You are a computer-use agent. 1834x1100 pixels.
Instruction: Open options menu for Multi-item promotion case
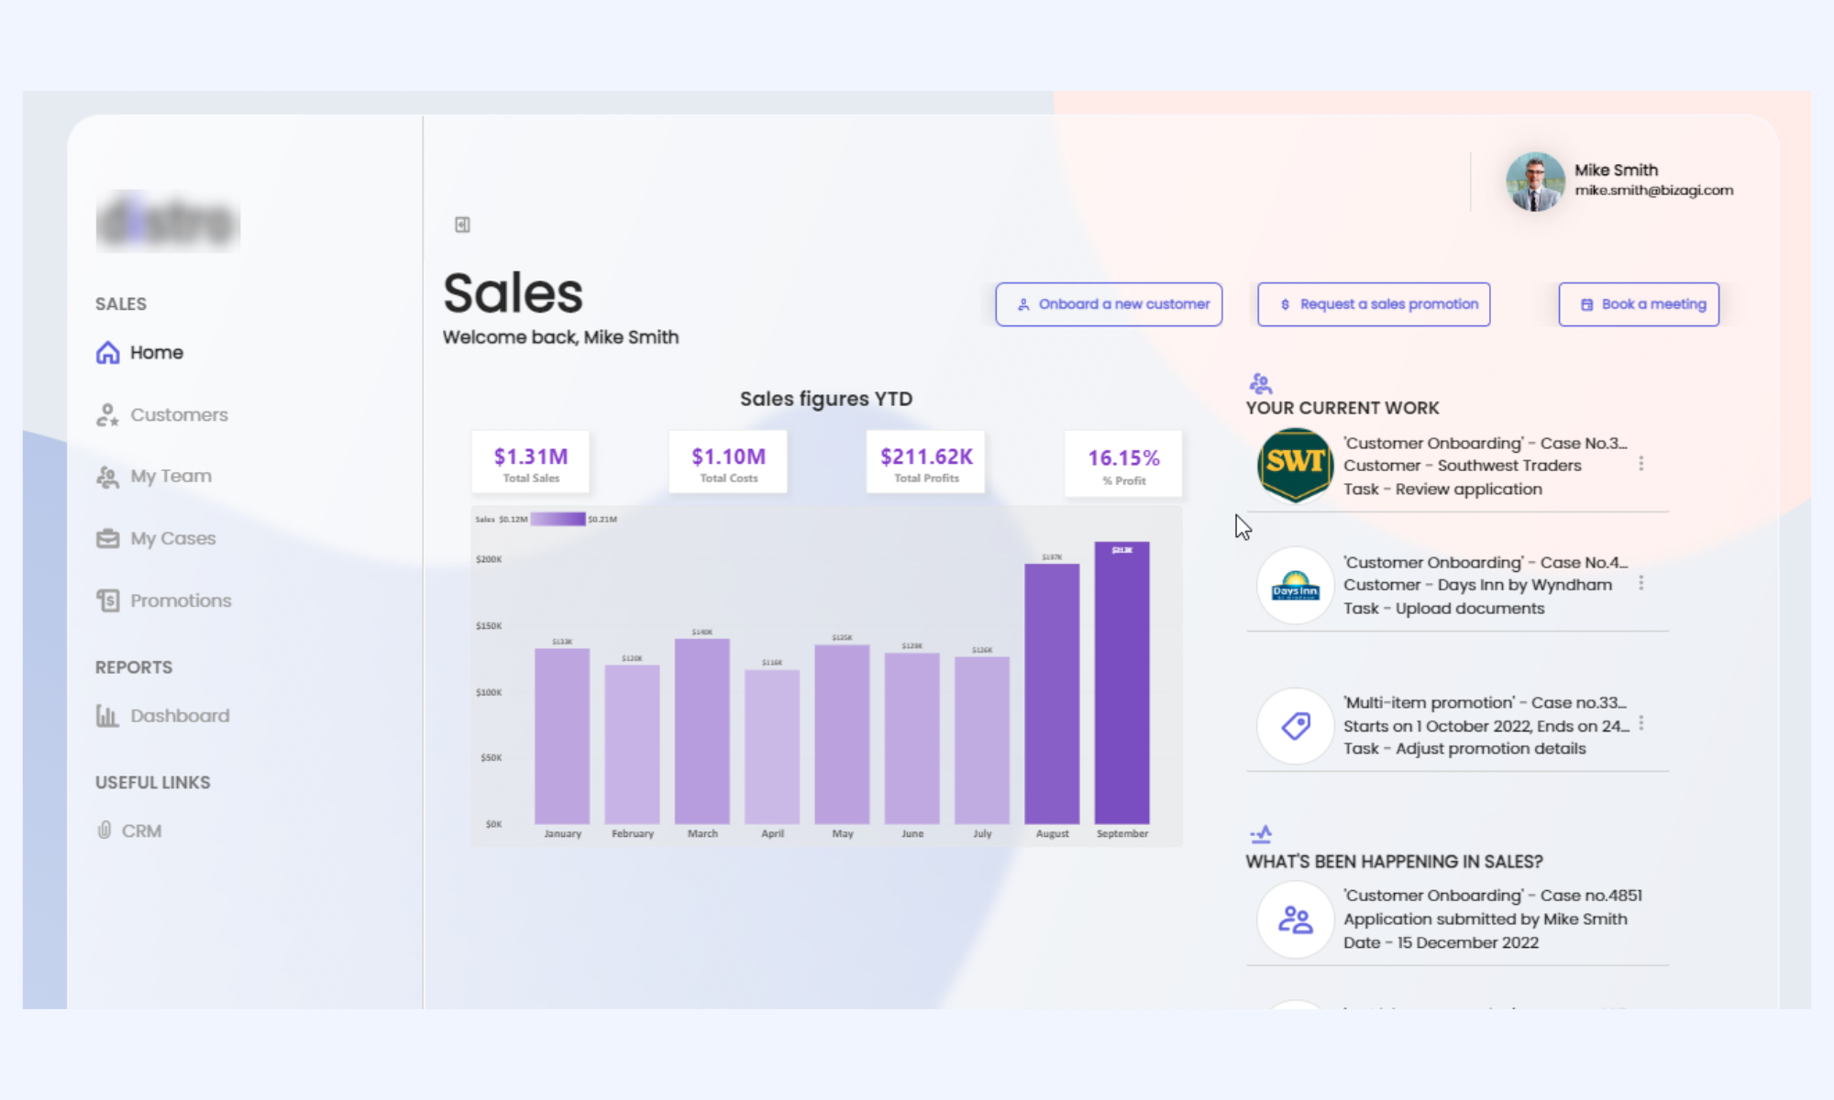[1641, 723]
